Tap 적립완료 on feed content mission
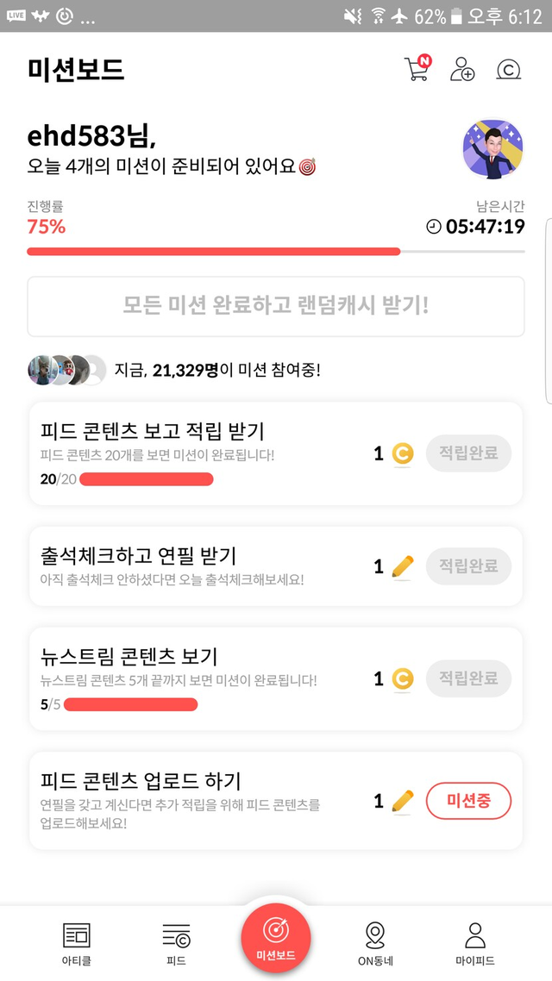The width and height of the screenshot is (552, 981). [468, 453]
